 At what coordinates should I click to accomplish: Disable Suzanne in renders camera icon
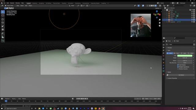click(194, 22)
